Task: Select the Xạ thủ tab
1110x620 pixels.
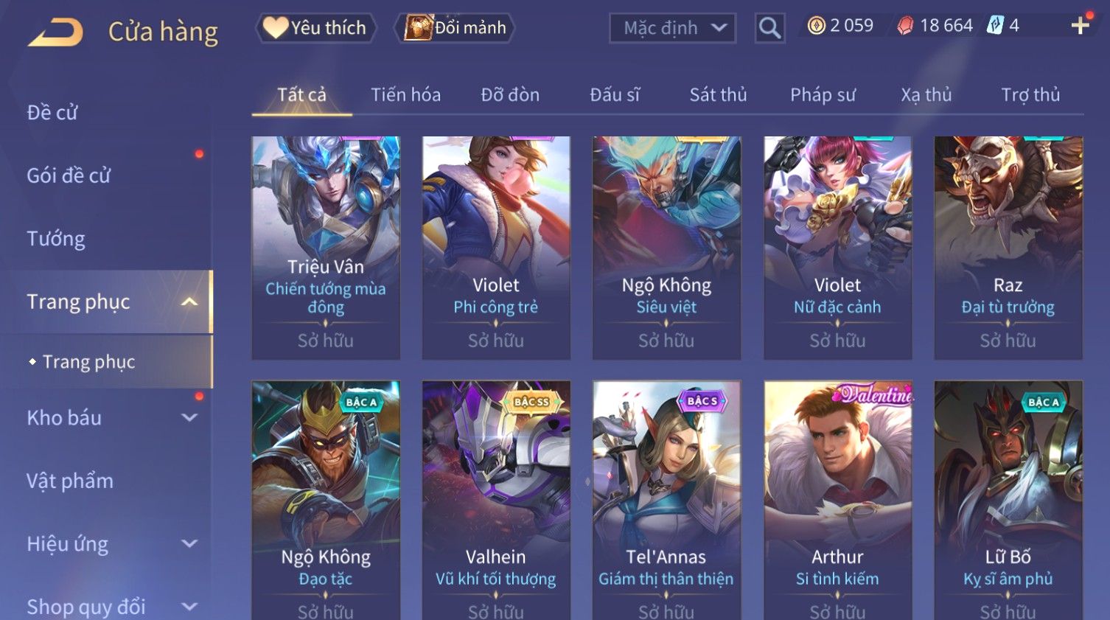Action: 926,95
